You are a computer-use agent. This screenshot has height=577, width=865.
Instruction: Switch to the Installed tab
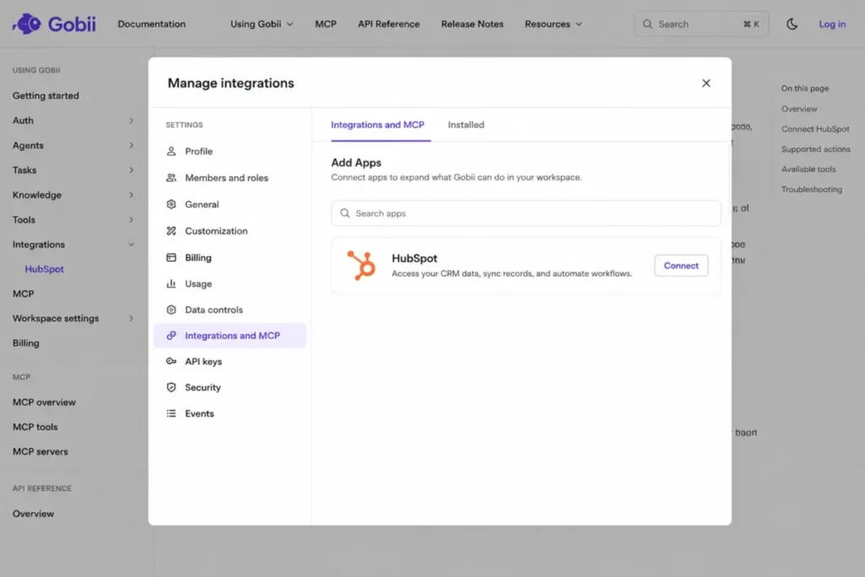coord(465,125)
